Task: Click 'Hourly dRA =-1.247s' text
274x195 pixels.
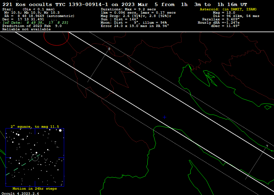Action: pyautogui.click(x=219, y=23)
